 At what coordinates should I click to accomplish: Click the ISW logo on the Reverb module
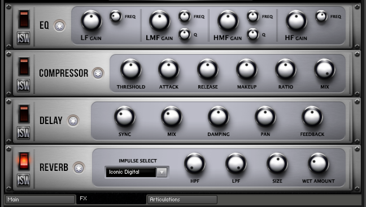[x=24, y=180]
